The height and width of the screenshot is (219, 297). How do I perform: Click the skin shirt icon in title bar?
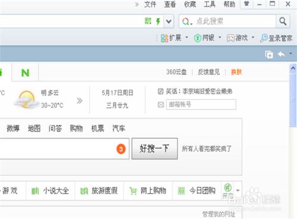247,4
